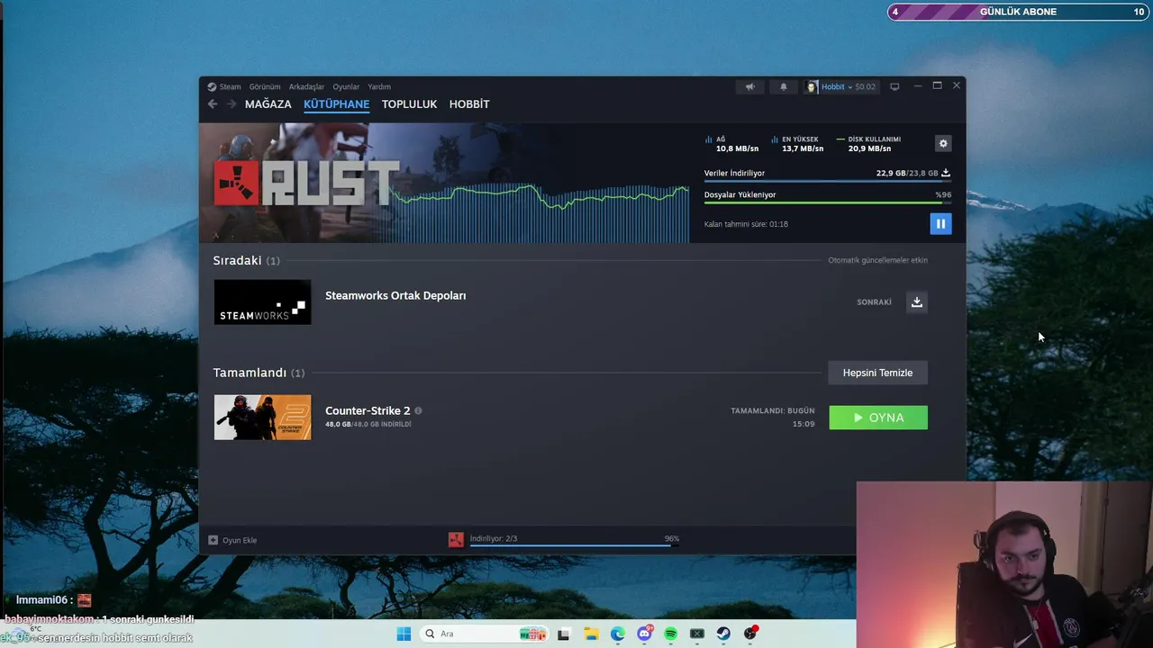Click the AĞ network speed stat
Image resolution: width=1153 pixels, height=648 pixels.
click(x=732, y=144)
